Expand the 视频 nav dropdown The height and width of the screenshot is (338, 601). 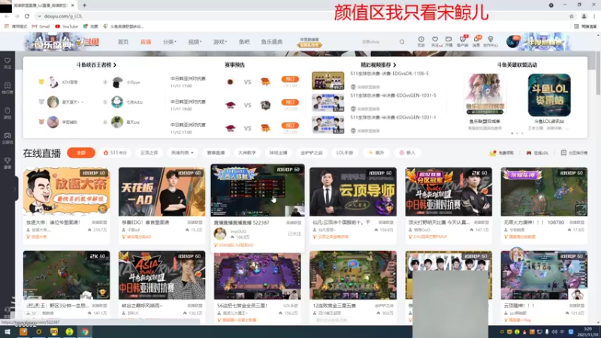click(x=195, y=42)
